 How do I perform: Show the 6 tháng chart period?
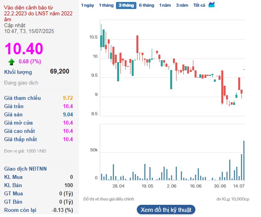pyautogui.click(x=146, y=5)
